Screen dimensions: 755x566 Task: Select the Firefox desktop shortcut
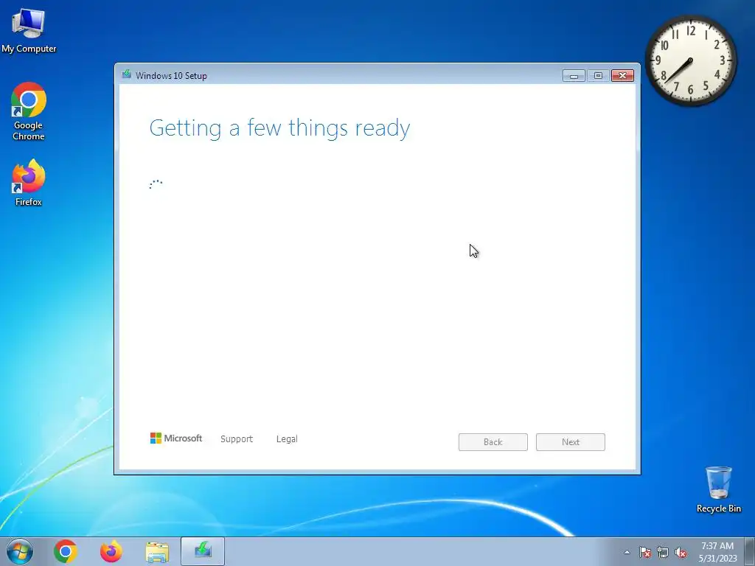(29, 183)
